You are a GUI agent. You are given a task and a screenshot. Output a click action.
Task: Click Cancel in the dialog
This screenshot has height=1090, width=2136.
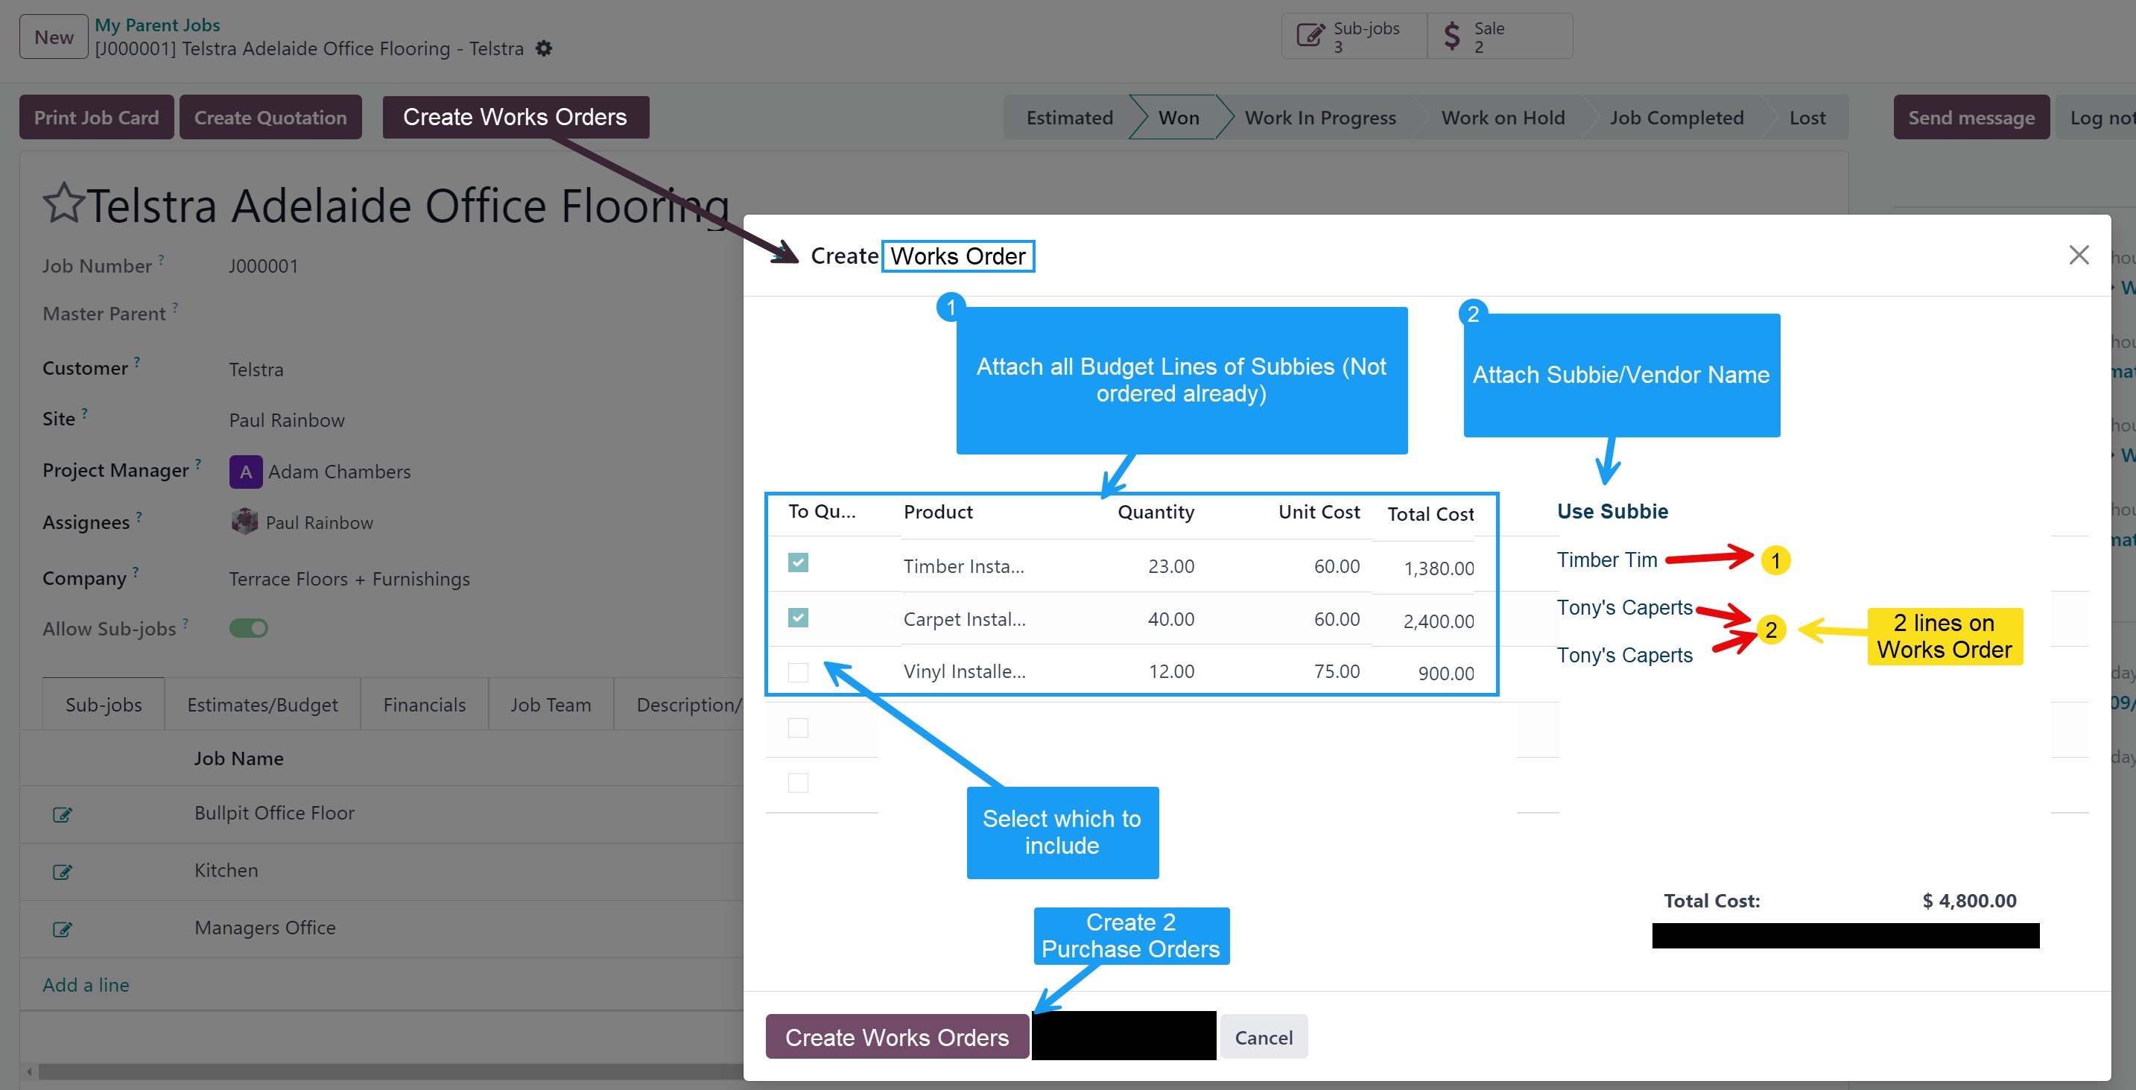pyautogui.click(x=1263, y=1037)
